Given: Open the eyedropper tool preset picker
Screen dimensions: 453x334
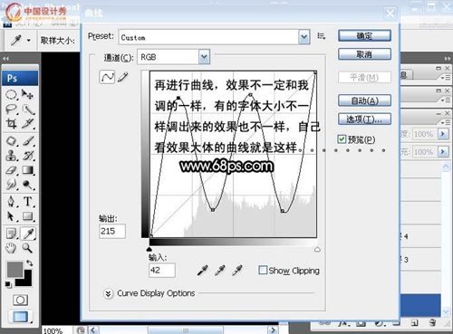Looking at the screenshot, I should 29,40.
